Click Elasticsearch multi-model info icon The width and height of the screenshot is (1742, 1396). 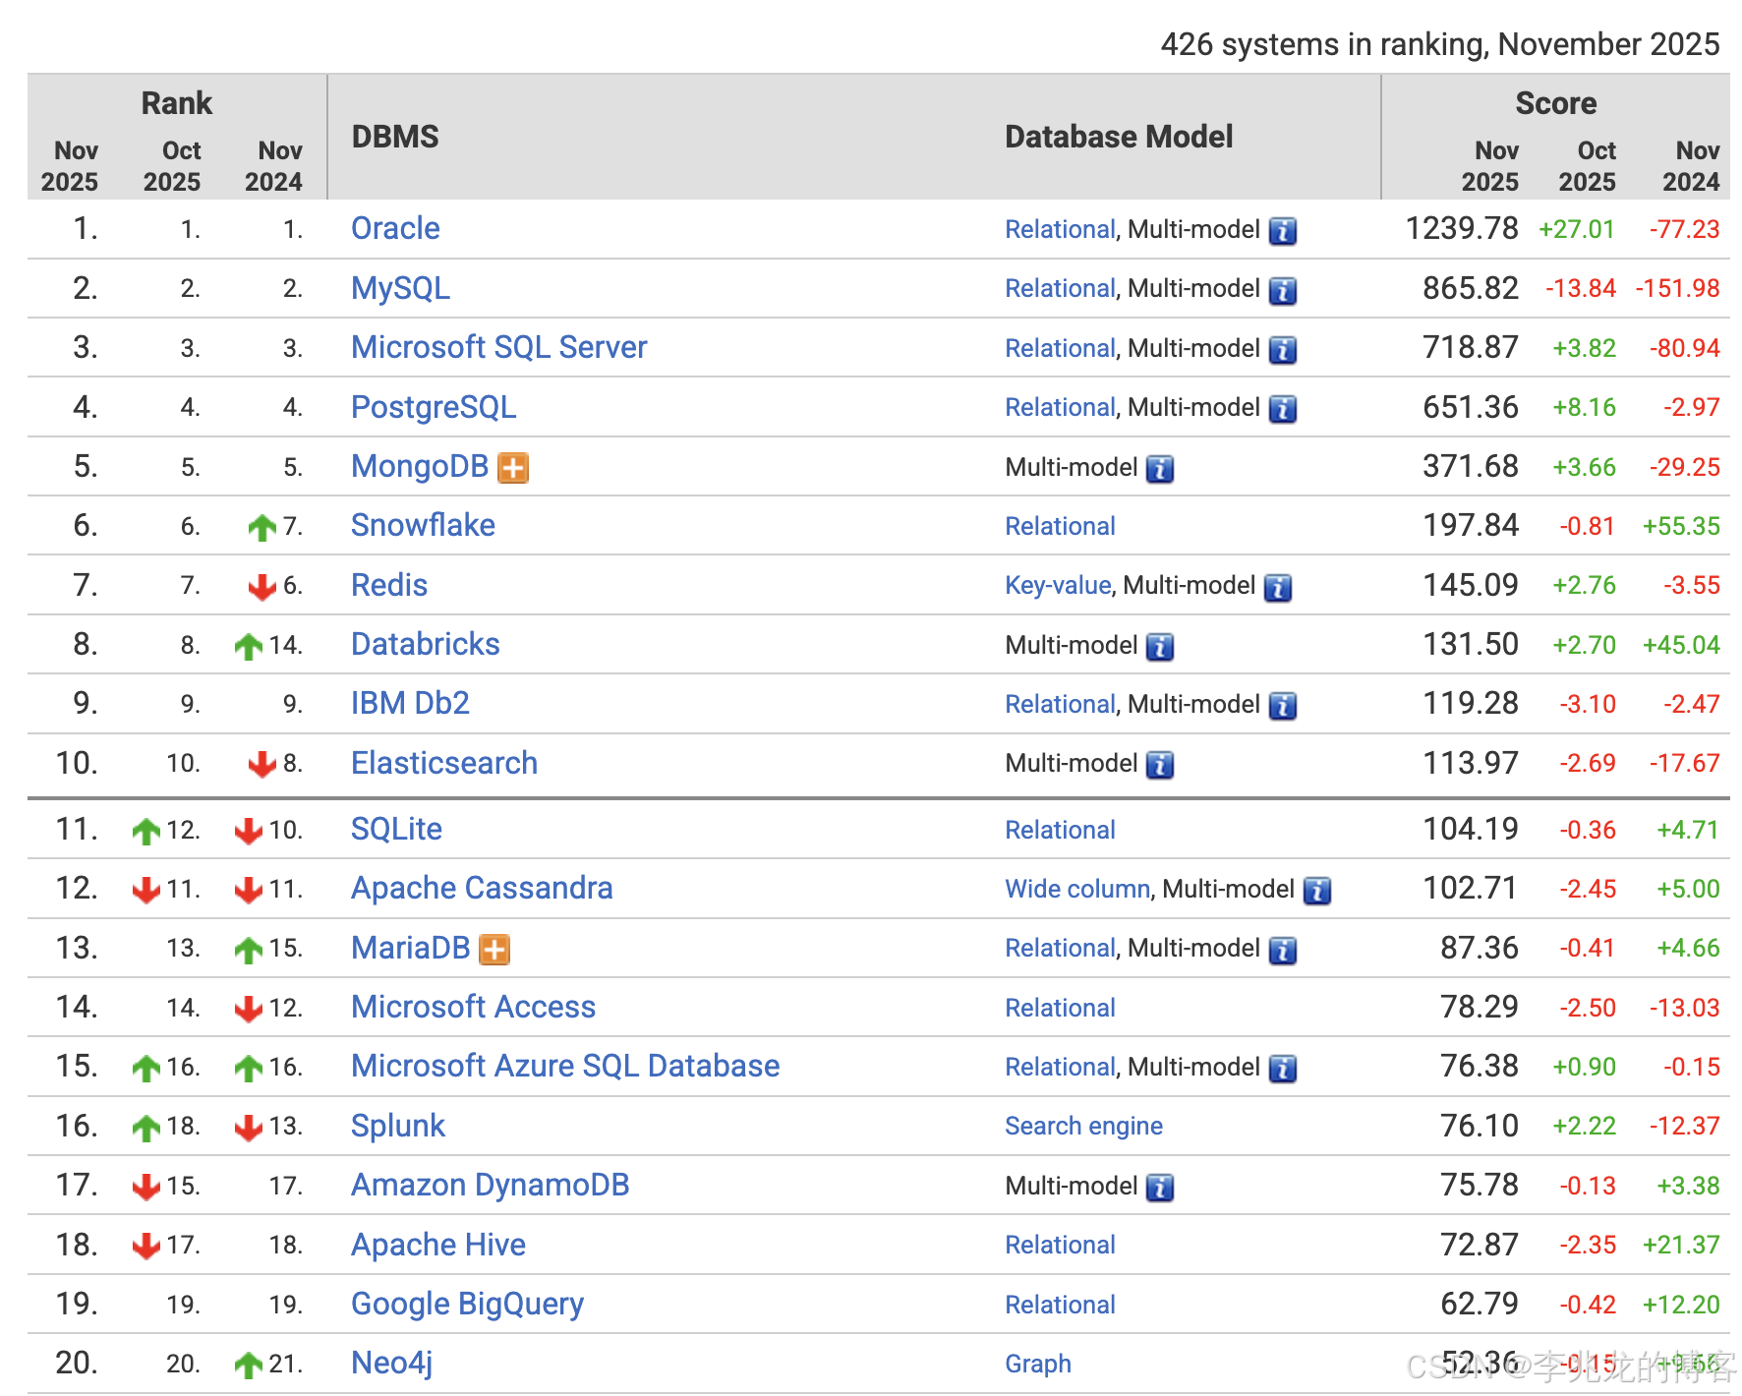1160,765
